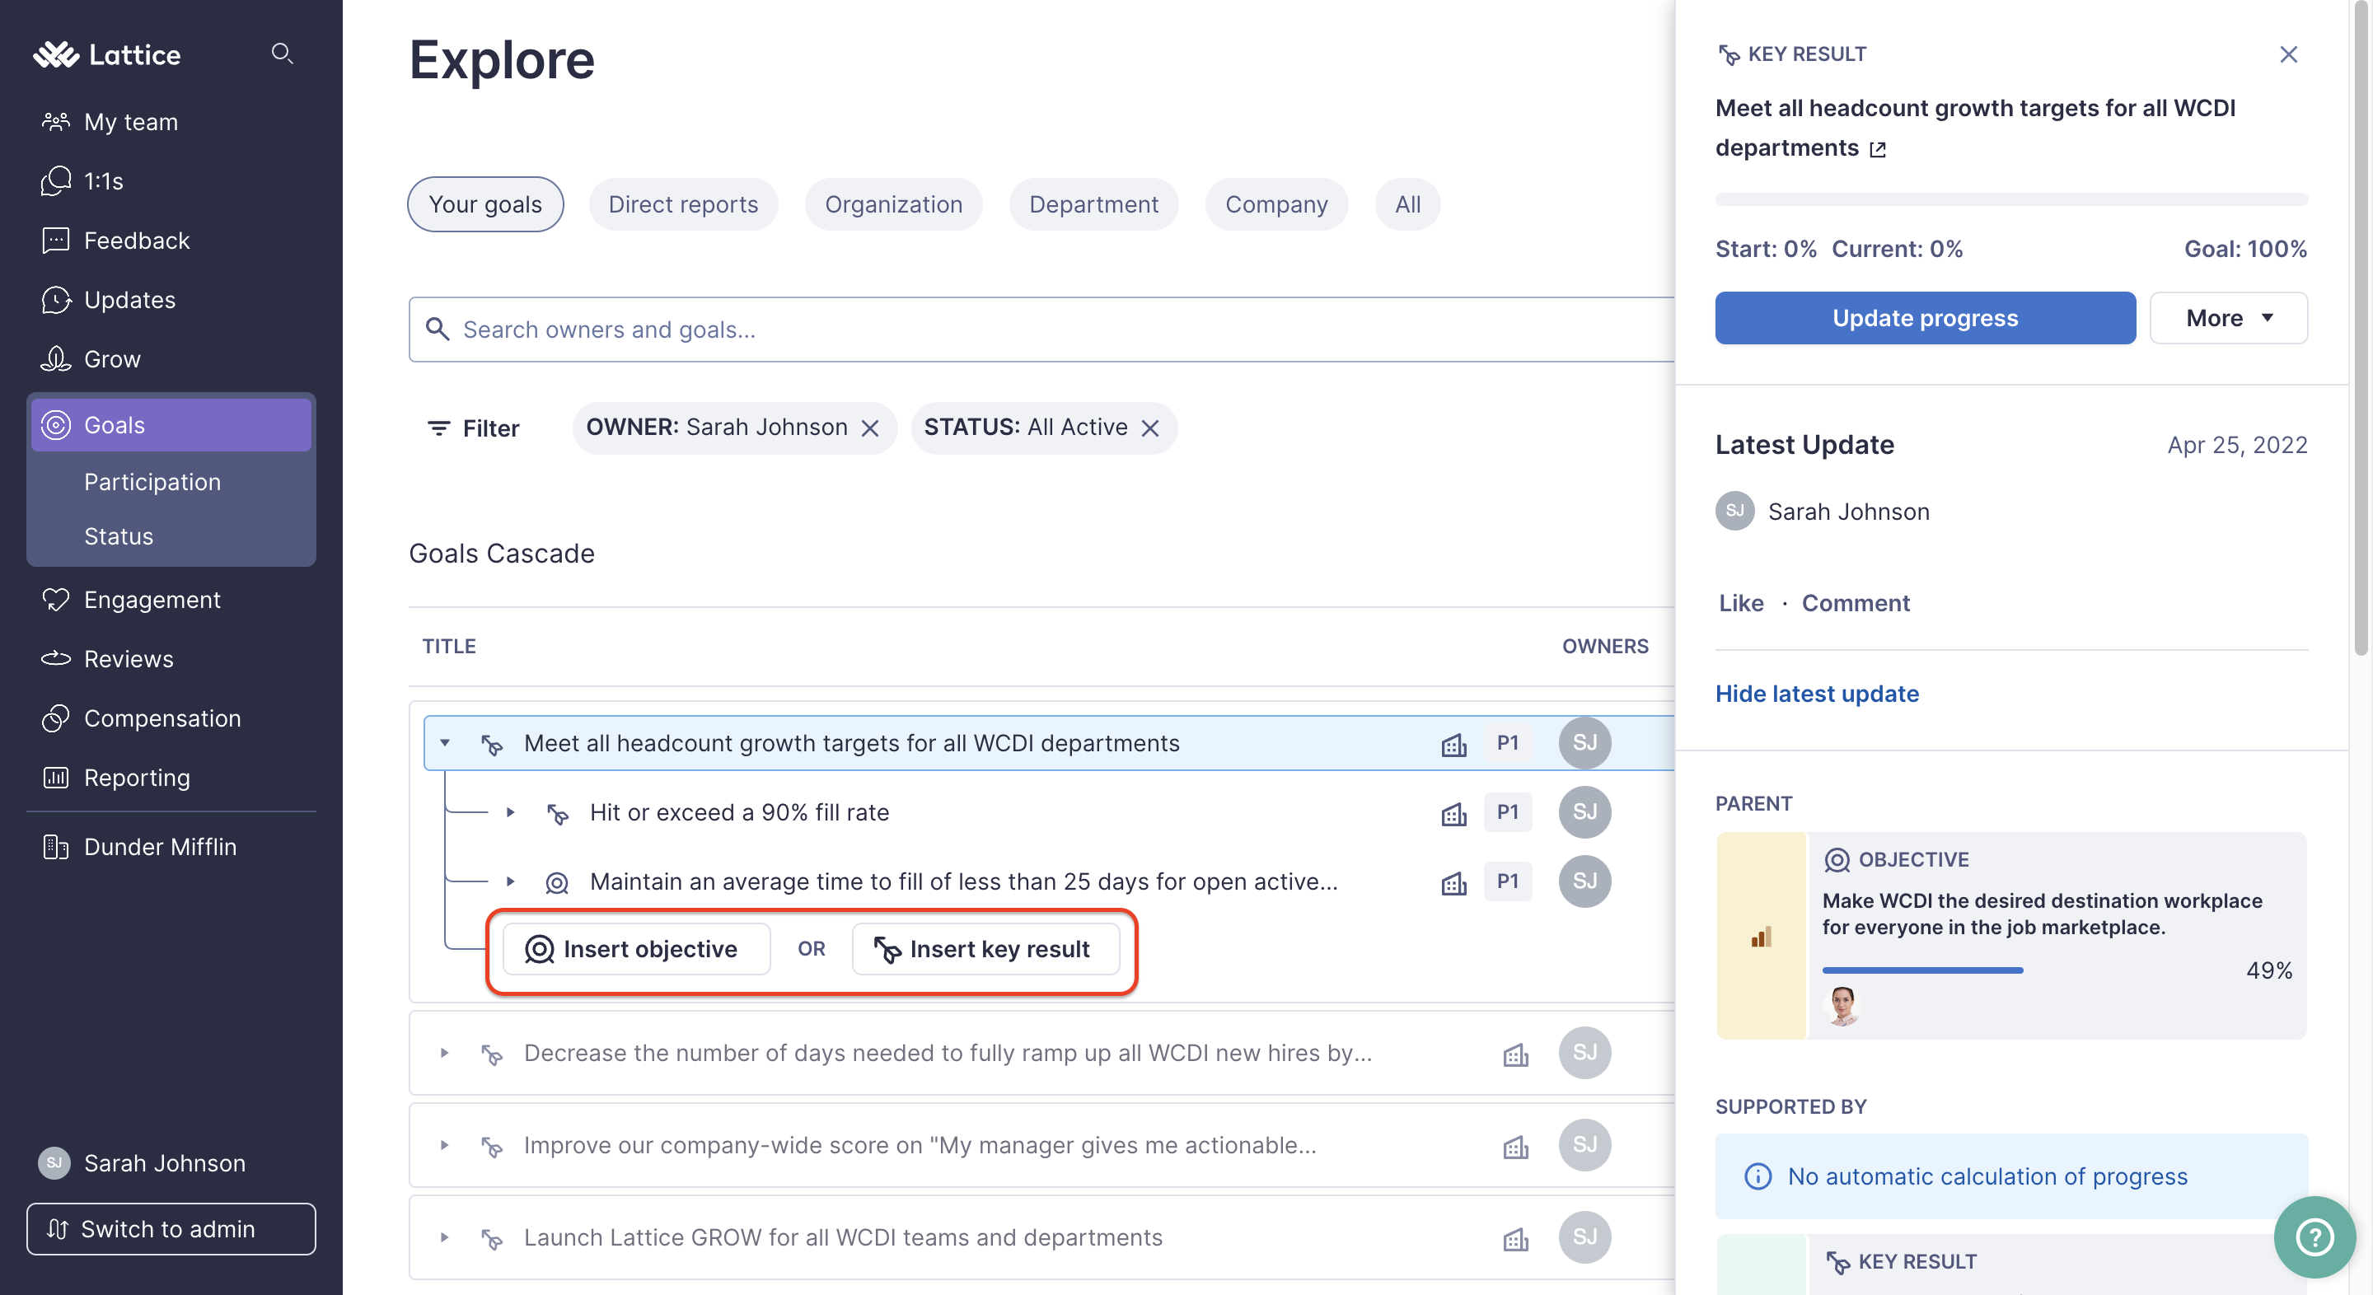Switch to the Direct reports tab

tap(682, 203)
